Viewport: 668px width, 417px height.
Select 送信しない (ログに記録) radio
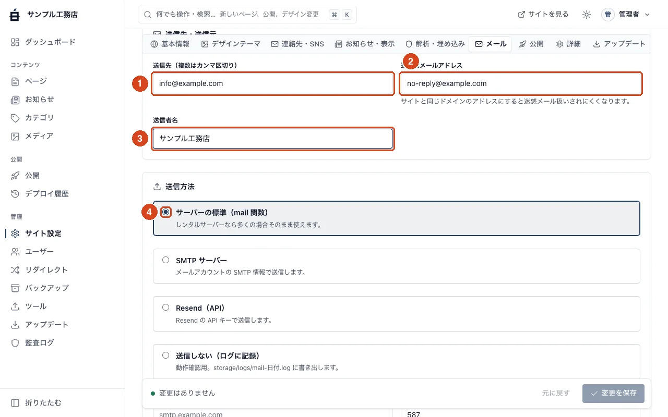(165, 355)
